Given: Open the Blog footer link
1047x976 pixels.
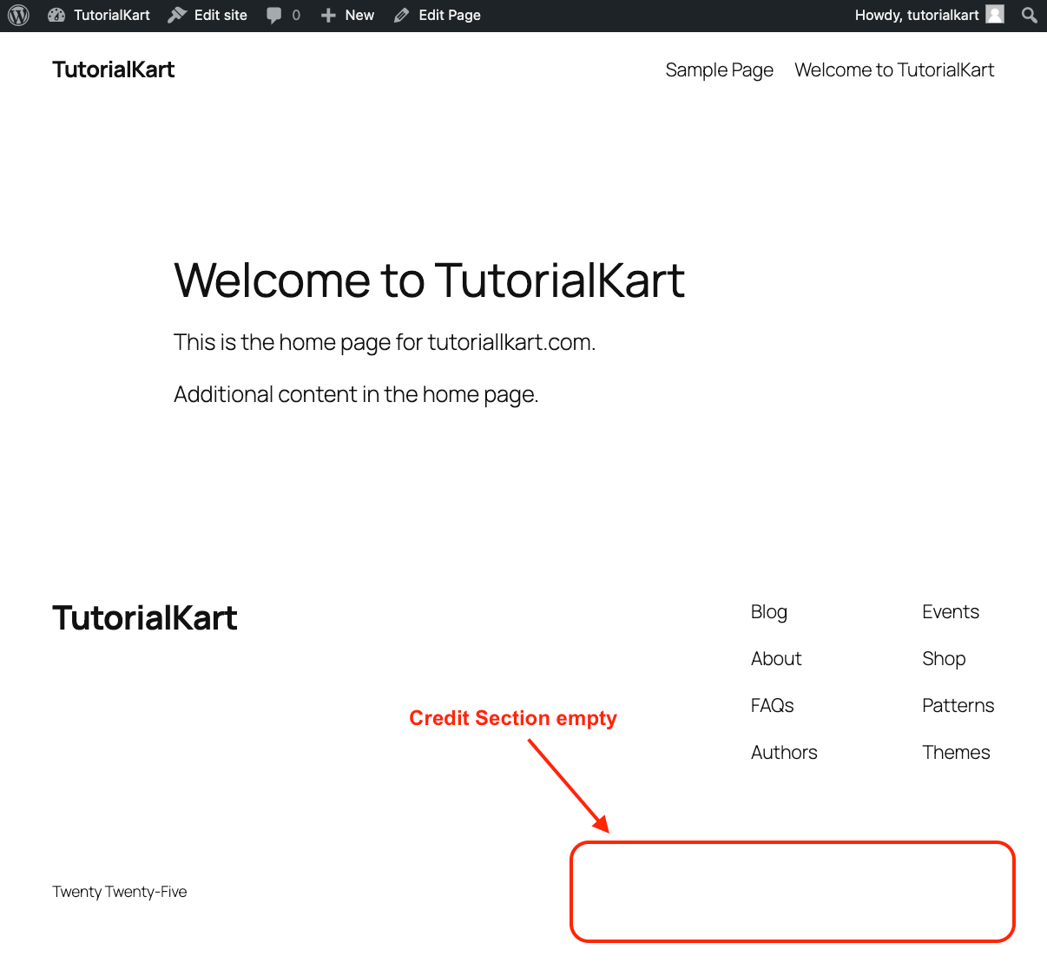Looking at the screenshot, I should pos(769,612).
